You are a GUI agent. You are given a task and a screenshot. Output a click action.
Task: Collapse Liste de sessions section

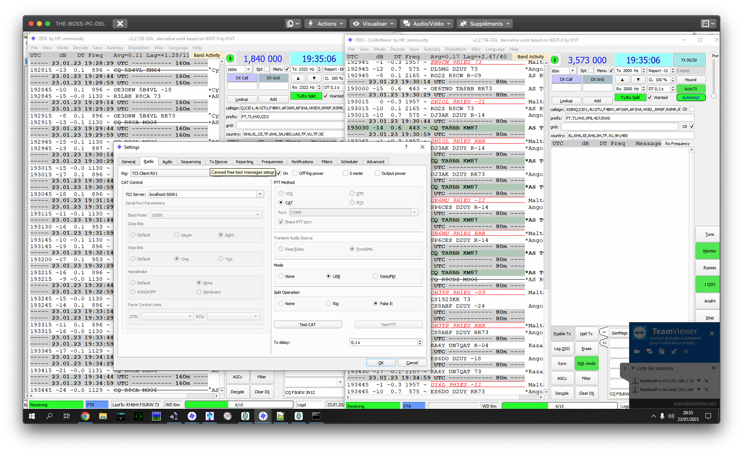click(x=633, y=368)
